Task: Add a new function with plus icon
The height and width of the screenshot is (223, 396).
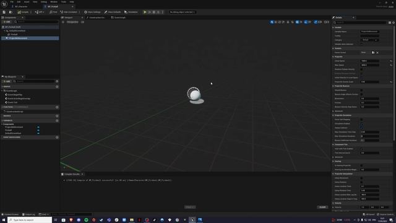Action: pos(57,107)
